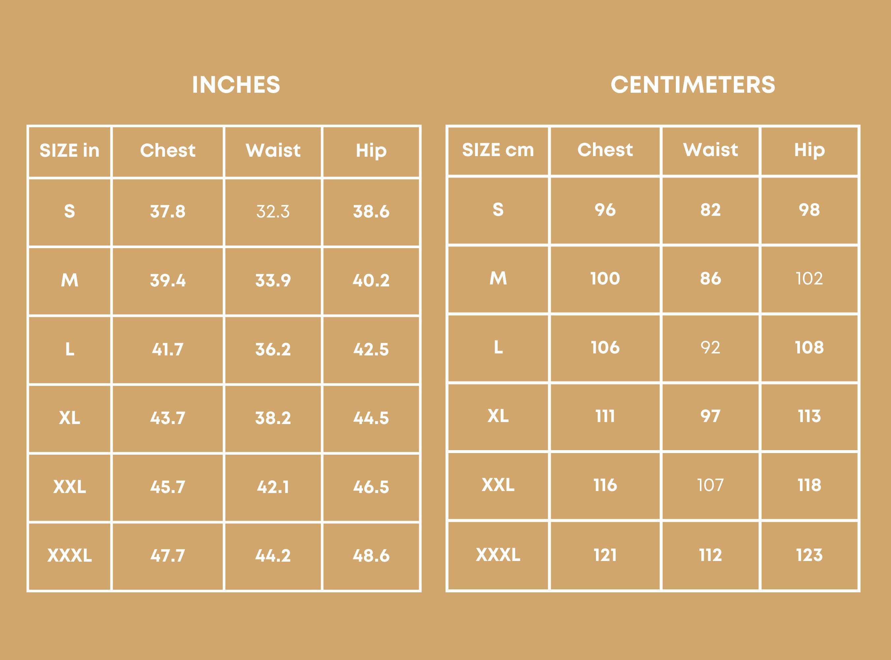Image resolution: width=891 pixels, height=660 pixels.
Task: Click the Waist header in centimeters table
Action: click(710, 150)
